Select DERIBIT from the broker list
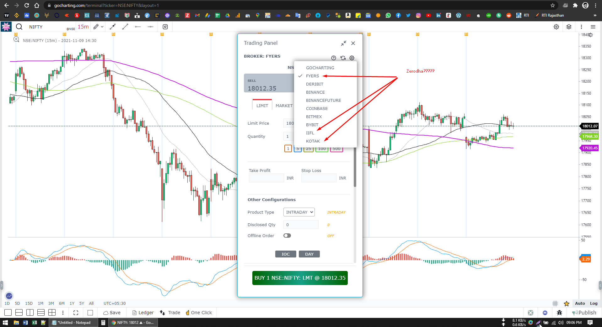The image size is (602, 327). [x=314, y=84]
